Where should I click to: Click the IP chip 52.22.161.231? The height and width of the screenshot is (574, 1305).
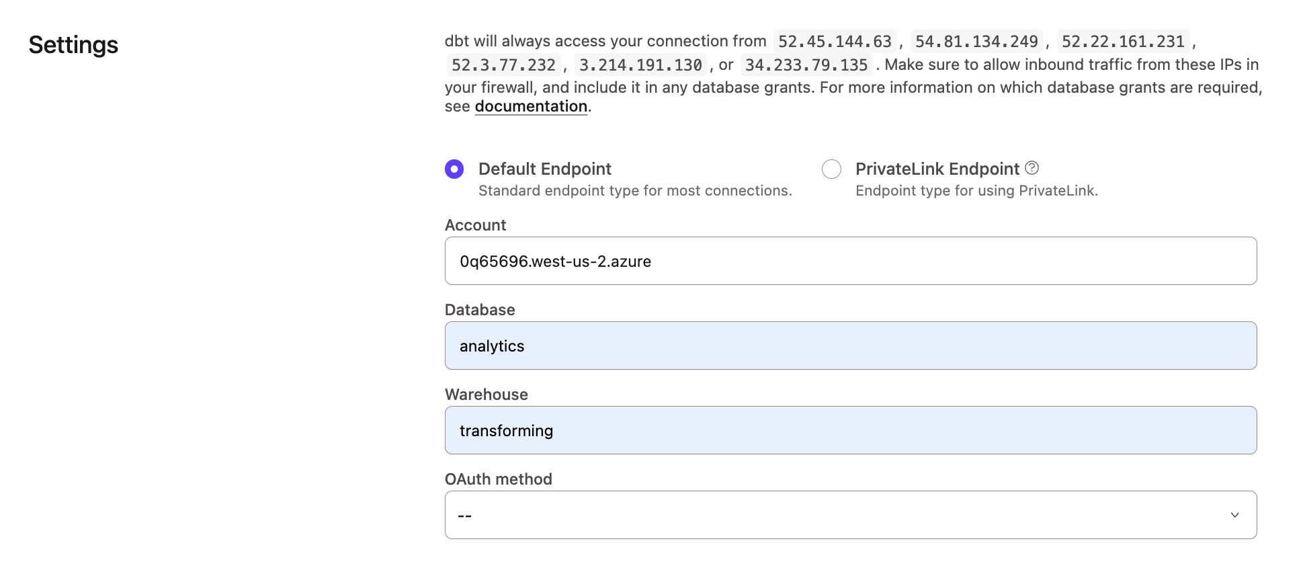coord(1122,41)
